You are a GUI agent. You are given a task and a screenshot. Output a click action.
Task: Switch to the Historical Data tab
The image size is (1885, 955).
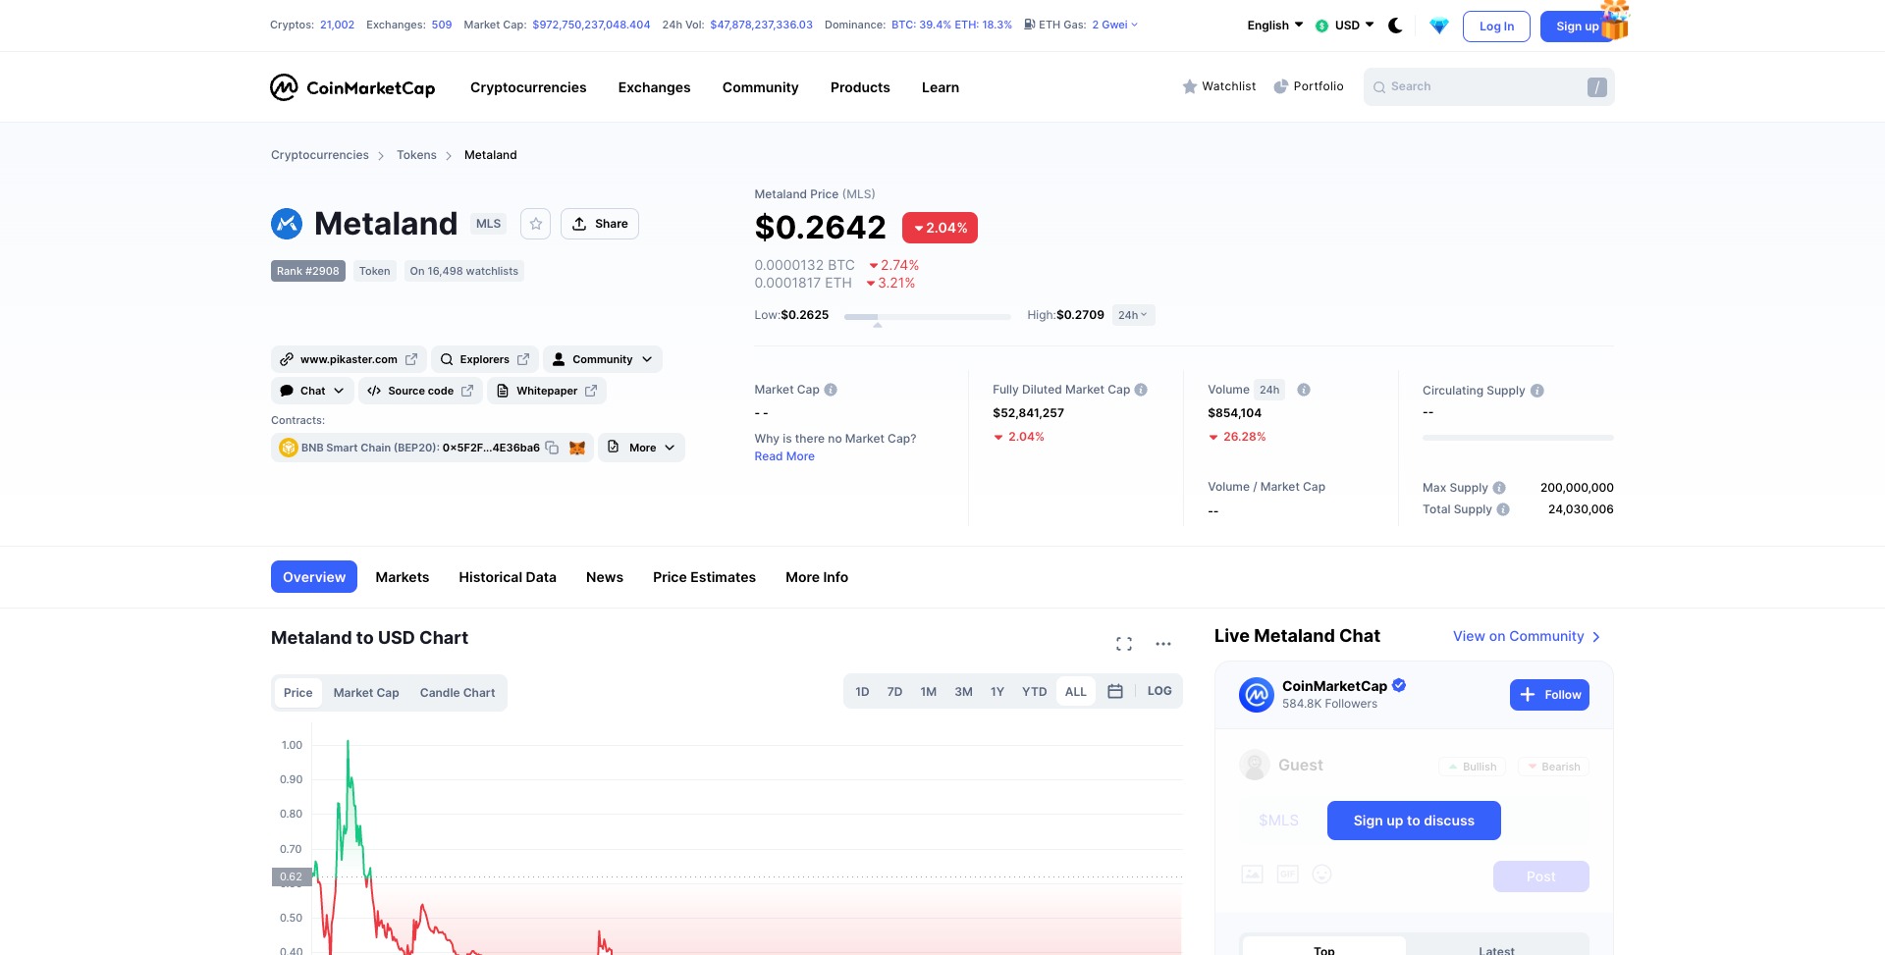pyautogui.click(x=508, y=577)
